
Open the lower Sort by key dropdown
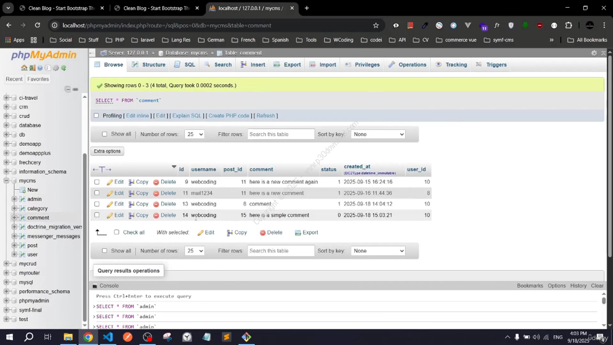tap(378, 251)
